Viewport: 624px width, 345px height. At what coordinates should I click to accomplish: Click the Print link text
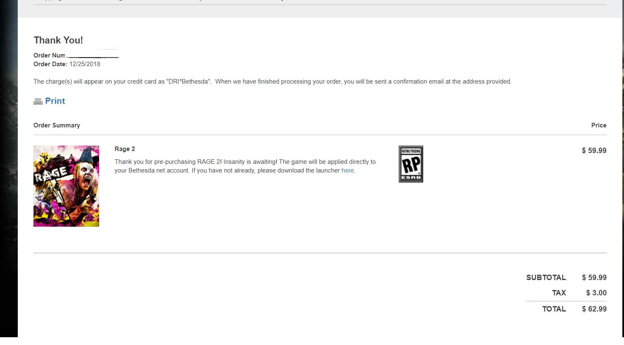pyautogui.click(x=55, y=101)
